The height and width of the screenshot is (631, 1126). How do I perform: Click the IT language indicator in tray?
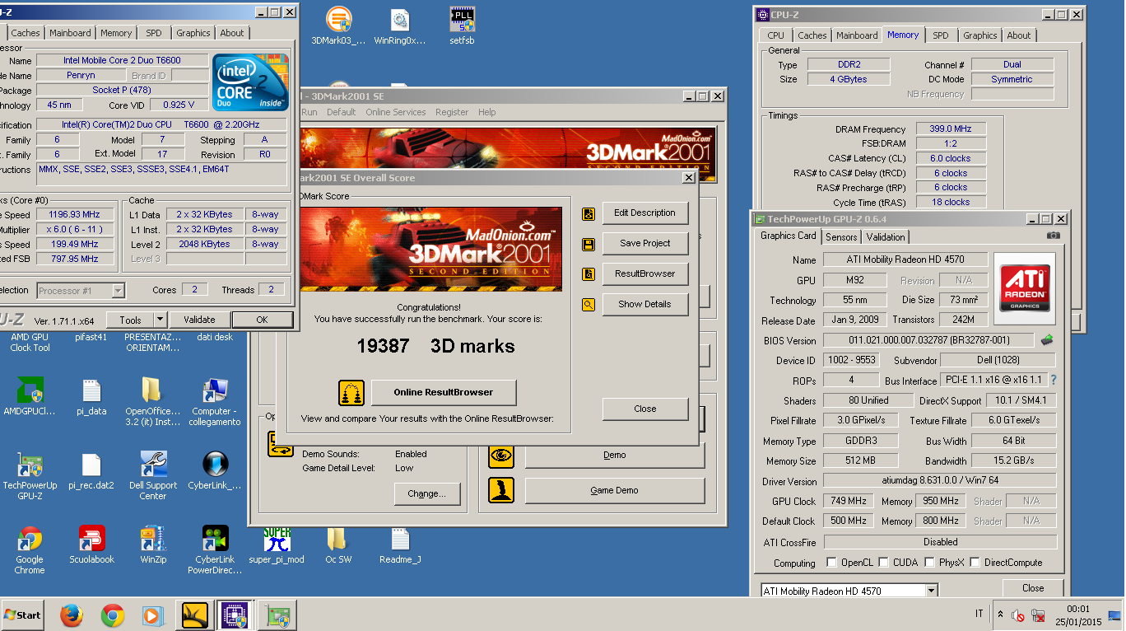pos(979,615)
